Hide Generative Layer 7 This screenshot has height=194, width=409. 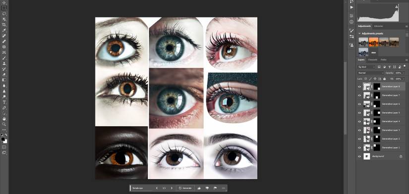pos(359,96)
